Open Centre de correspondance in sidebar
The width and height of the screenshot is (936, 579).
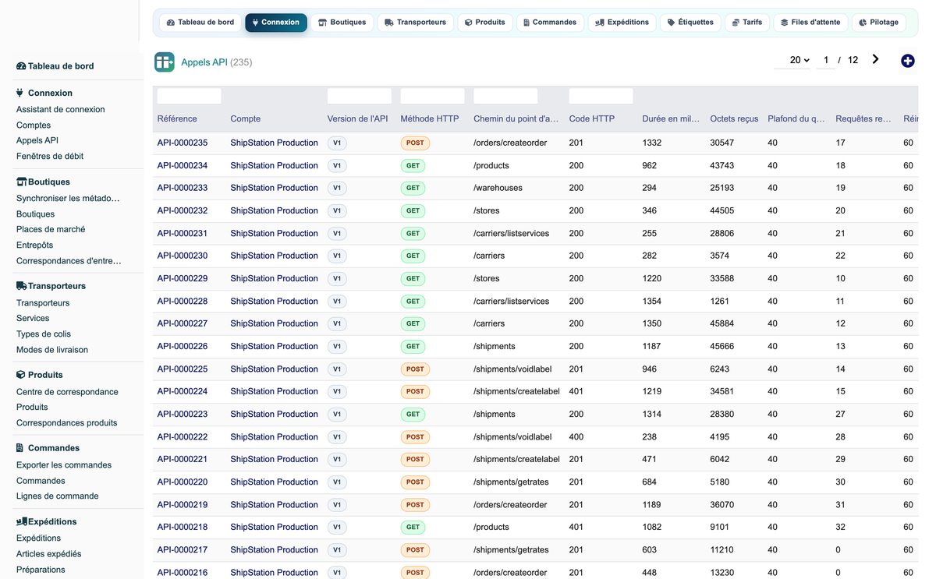click(67, 392)
